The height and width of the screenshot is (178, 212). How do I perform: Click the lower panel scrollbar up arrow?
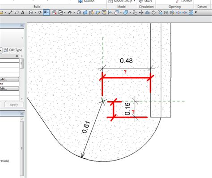click(x=22, y=119)
